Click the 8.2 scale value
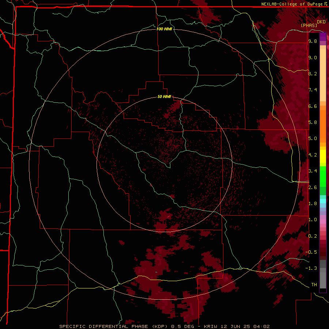 (313, 73)
